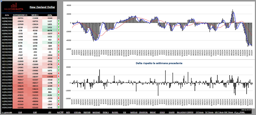Select the exposure cell showing -54624
Image resolution: width=256 pixels, height=115 pixels.
pos(20,86)
